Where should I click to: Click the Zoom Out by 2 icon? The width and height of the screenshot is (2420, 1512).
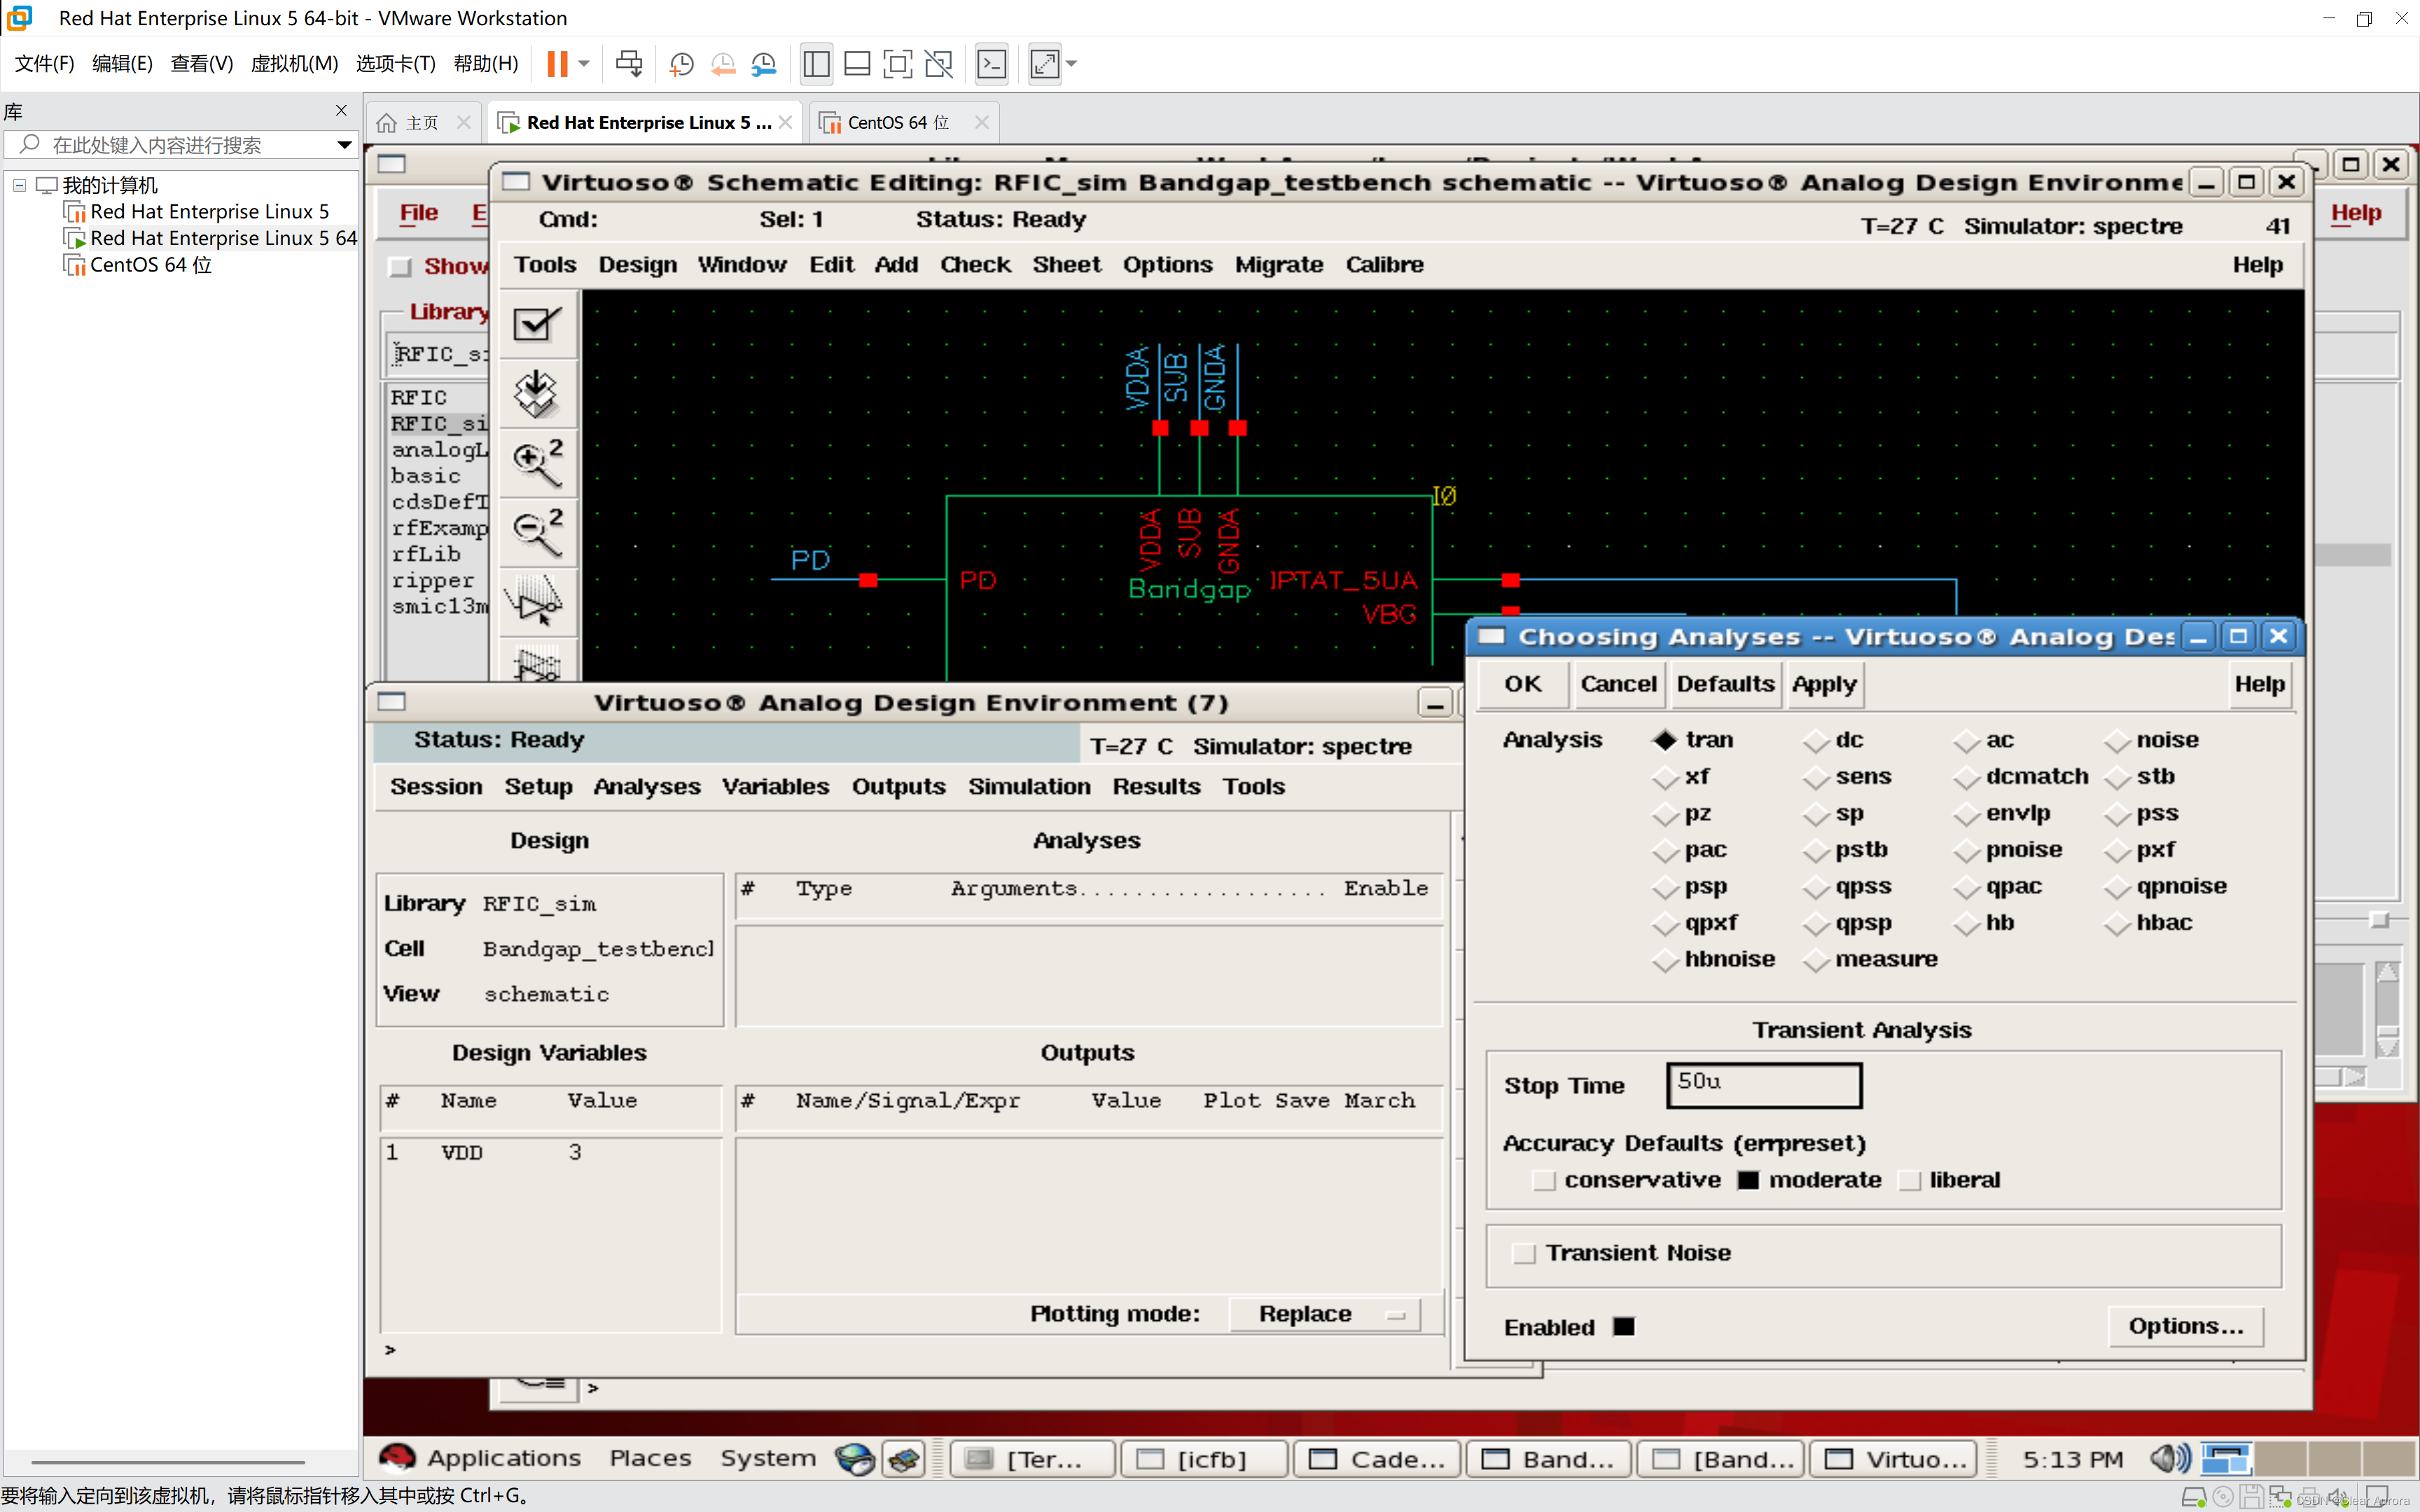[537, 531]
